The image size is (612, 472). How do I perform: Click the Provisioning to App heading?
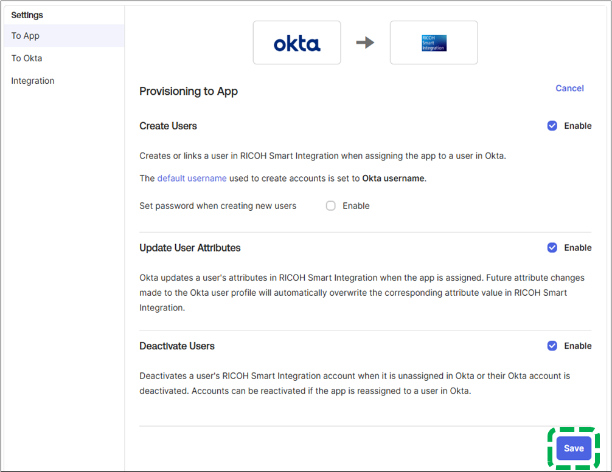tap(189, 91)
